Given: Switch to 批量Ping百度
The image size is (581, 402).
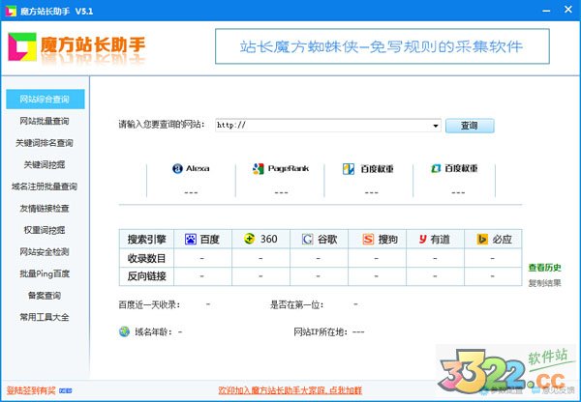Looking at the screenshot, I should tap(45, 273).
